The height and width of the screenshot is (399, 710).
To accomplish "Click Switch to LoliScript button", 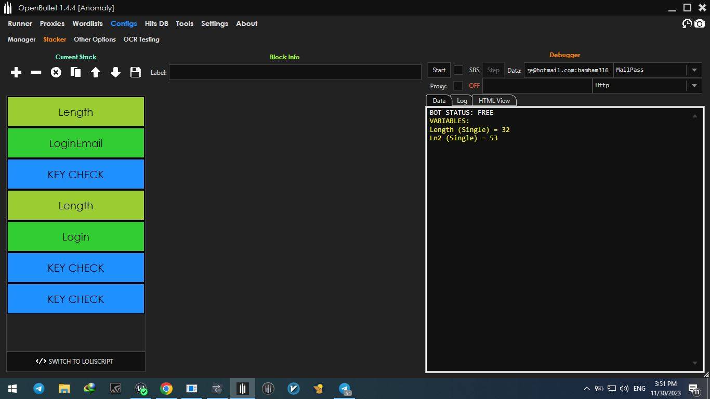I will [x=75, y=362].
